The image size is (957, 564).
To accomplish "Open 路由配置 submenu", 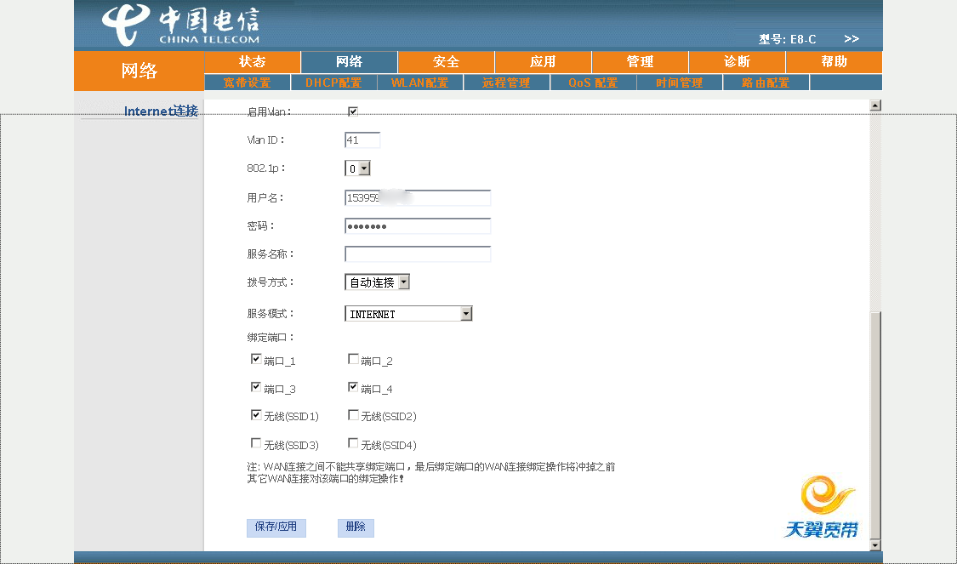I will click(766, 83).
